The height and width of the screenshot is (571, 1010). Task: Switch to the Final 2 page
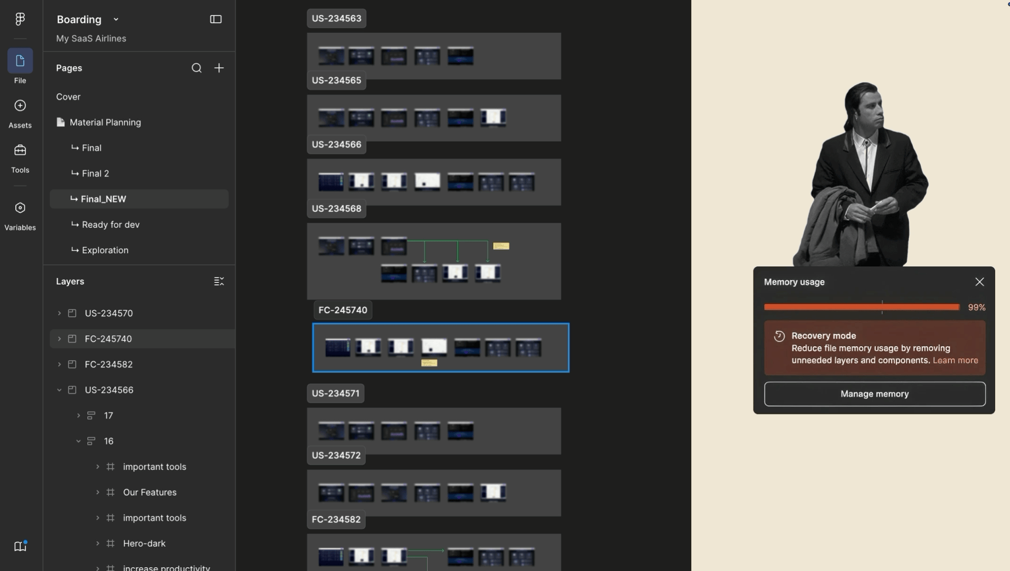95,173
